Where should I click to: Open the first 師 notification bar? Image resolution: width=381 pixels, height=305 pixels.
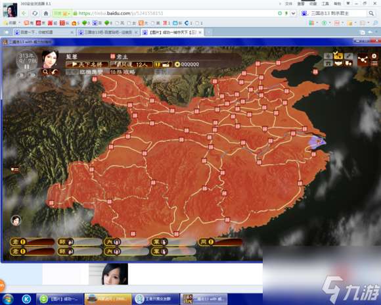79,242
